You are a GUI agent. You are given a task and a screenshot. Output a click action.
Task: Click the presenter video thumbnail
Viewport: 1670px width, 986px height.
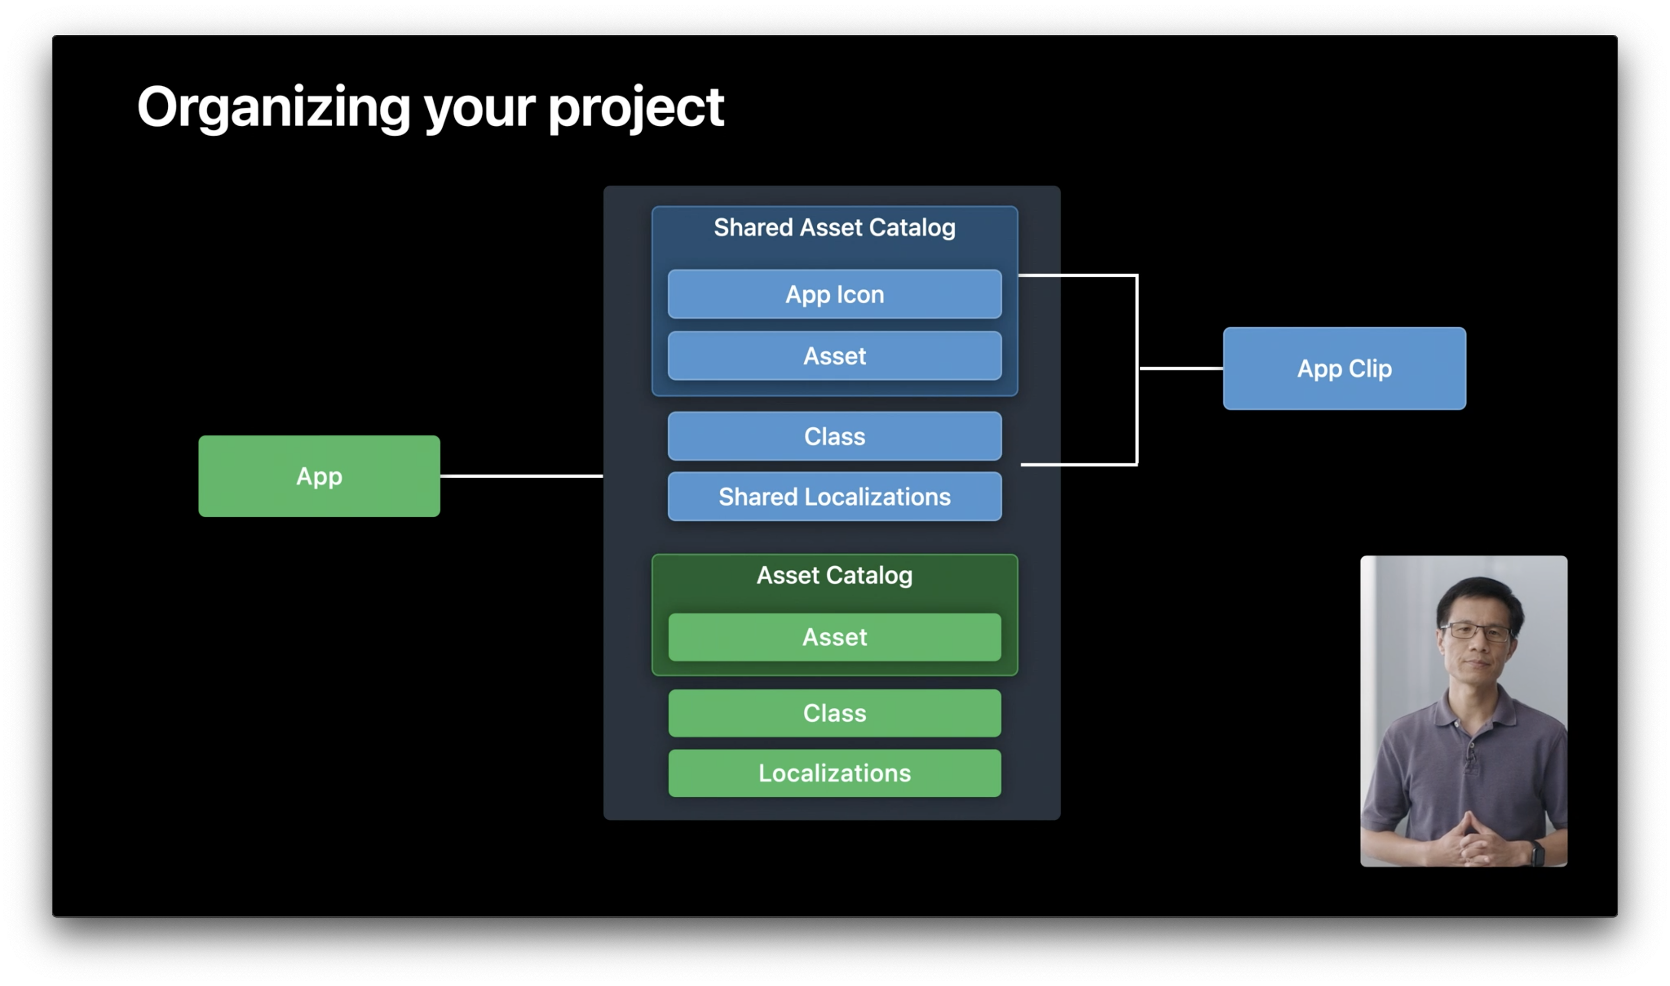1464,711
